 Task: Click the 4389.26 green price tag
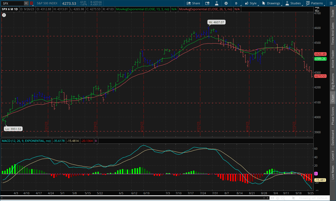coord(320,59)
